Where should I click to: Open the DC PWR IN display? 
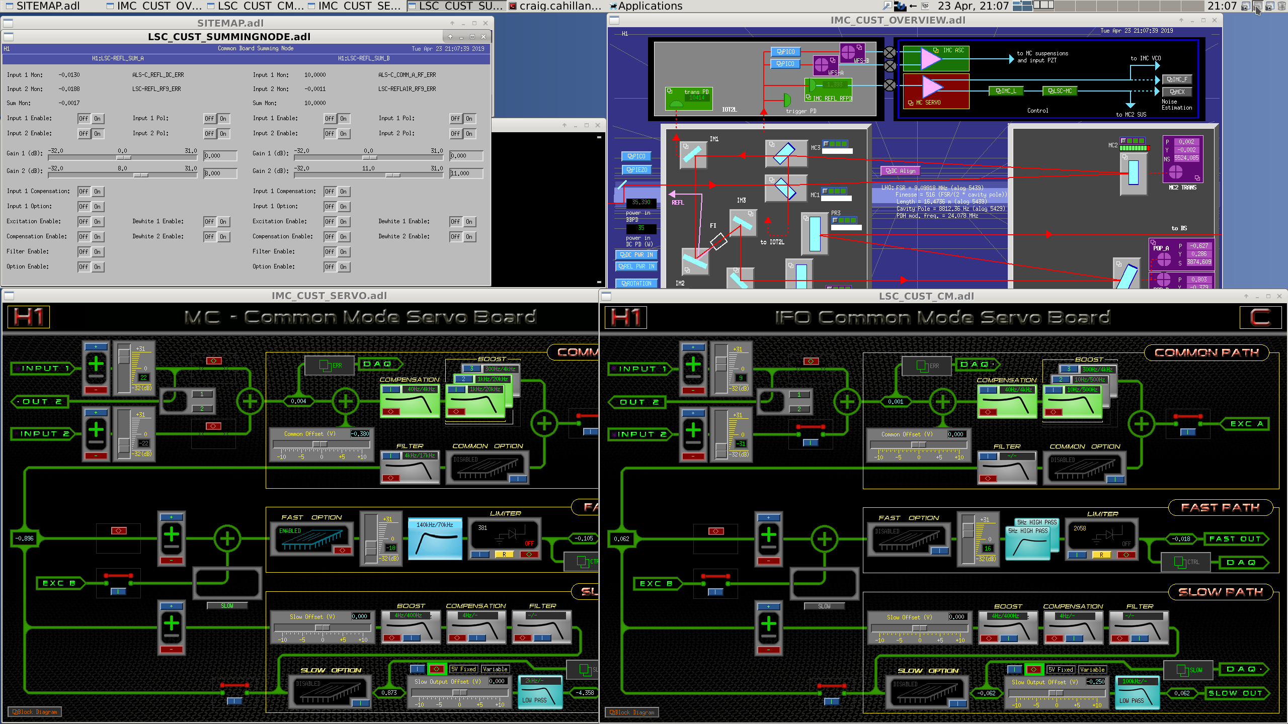(636, 255)
